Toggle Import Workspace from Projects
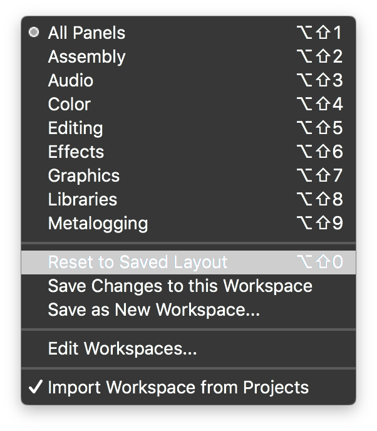 178,388
